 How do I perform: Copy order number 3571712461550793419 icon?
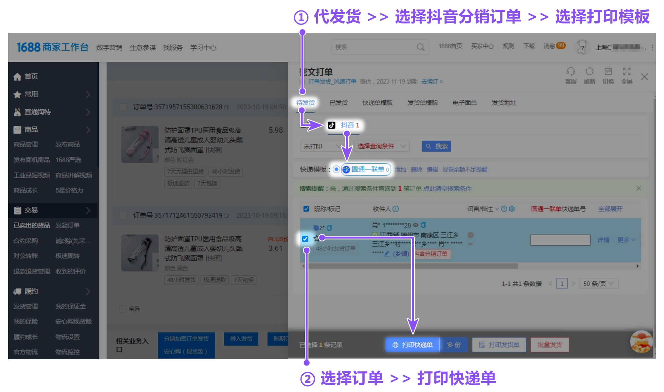click(226, 216)
